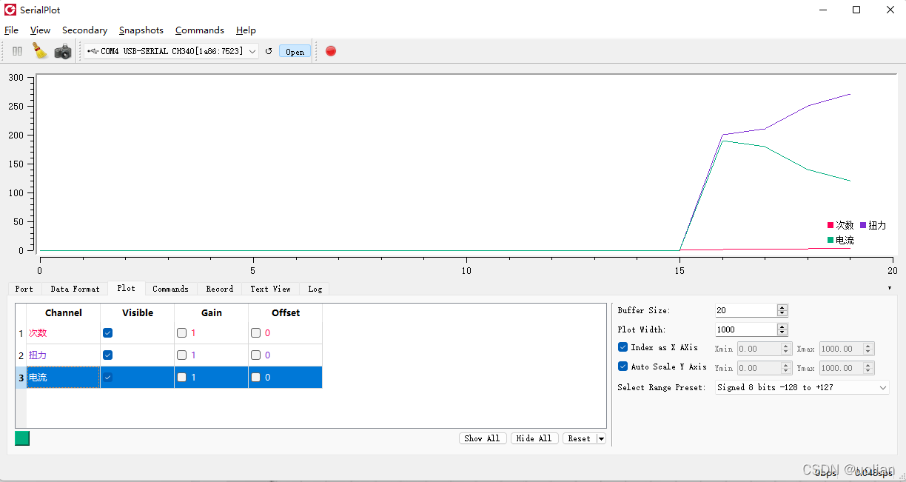Switch to the Text View tab
The image size is (906, 482).
[x=270, y=289]
